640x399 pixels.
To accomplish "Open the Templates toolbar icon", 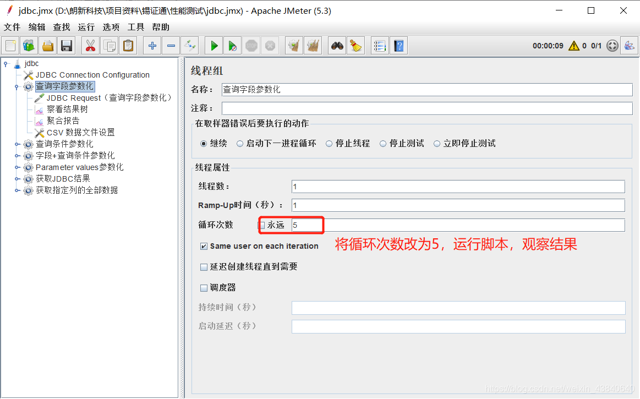I will tap(29, 46).
